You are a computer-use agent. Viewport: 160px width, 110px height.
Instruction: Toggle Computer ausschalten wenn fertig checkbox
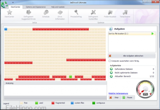[x=110, y=61]
